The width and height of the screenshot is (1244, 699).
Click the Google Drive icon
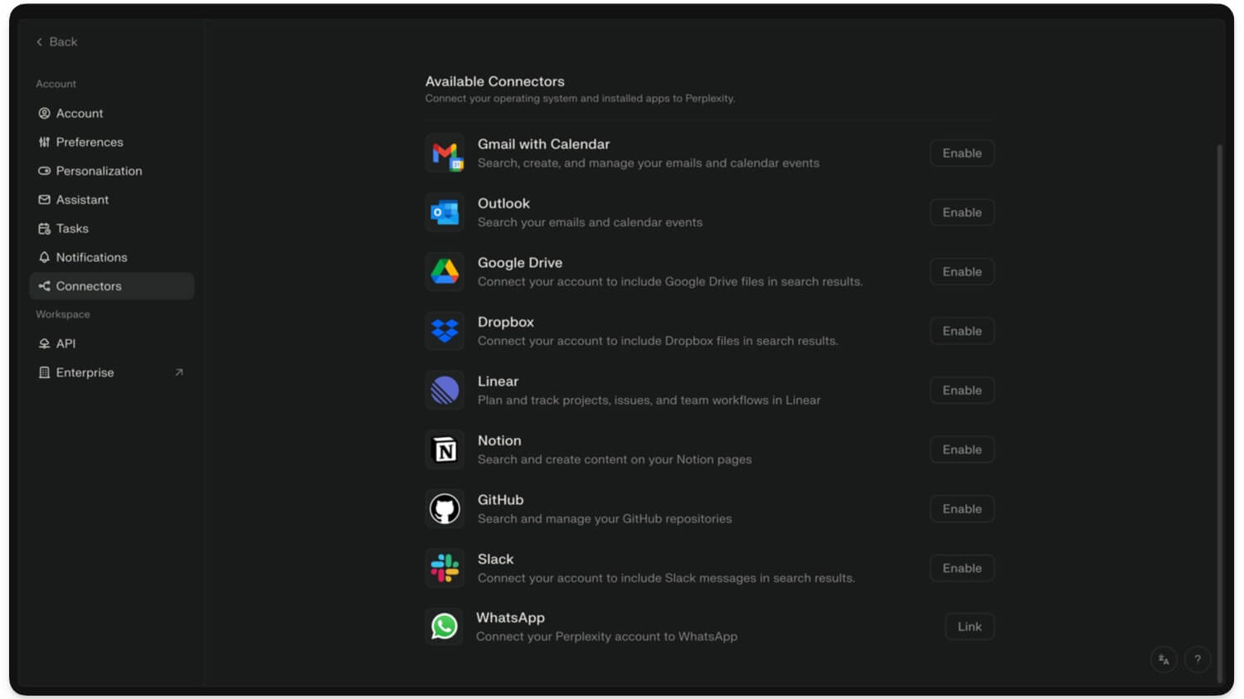click(x=445, y=272)
